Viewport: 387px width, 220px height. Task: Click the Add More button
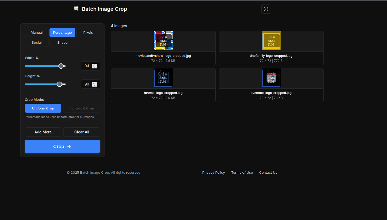tap(43, 132)
